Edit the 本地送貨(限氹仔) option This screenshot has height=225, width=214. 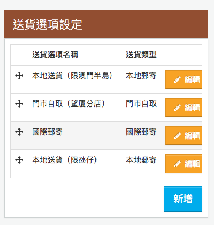pos(184,164)
